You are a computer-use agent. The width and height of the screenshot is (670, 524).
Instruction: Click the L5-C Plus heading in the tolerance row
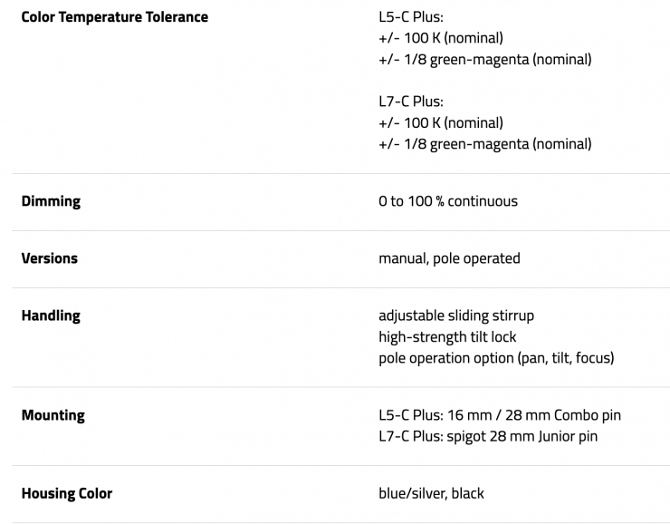point(411,17)
